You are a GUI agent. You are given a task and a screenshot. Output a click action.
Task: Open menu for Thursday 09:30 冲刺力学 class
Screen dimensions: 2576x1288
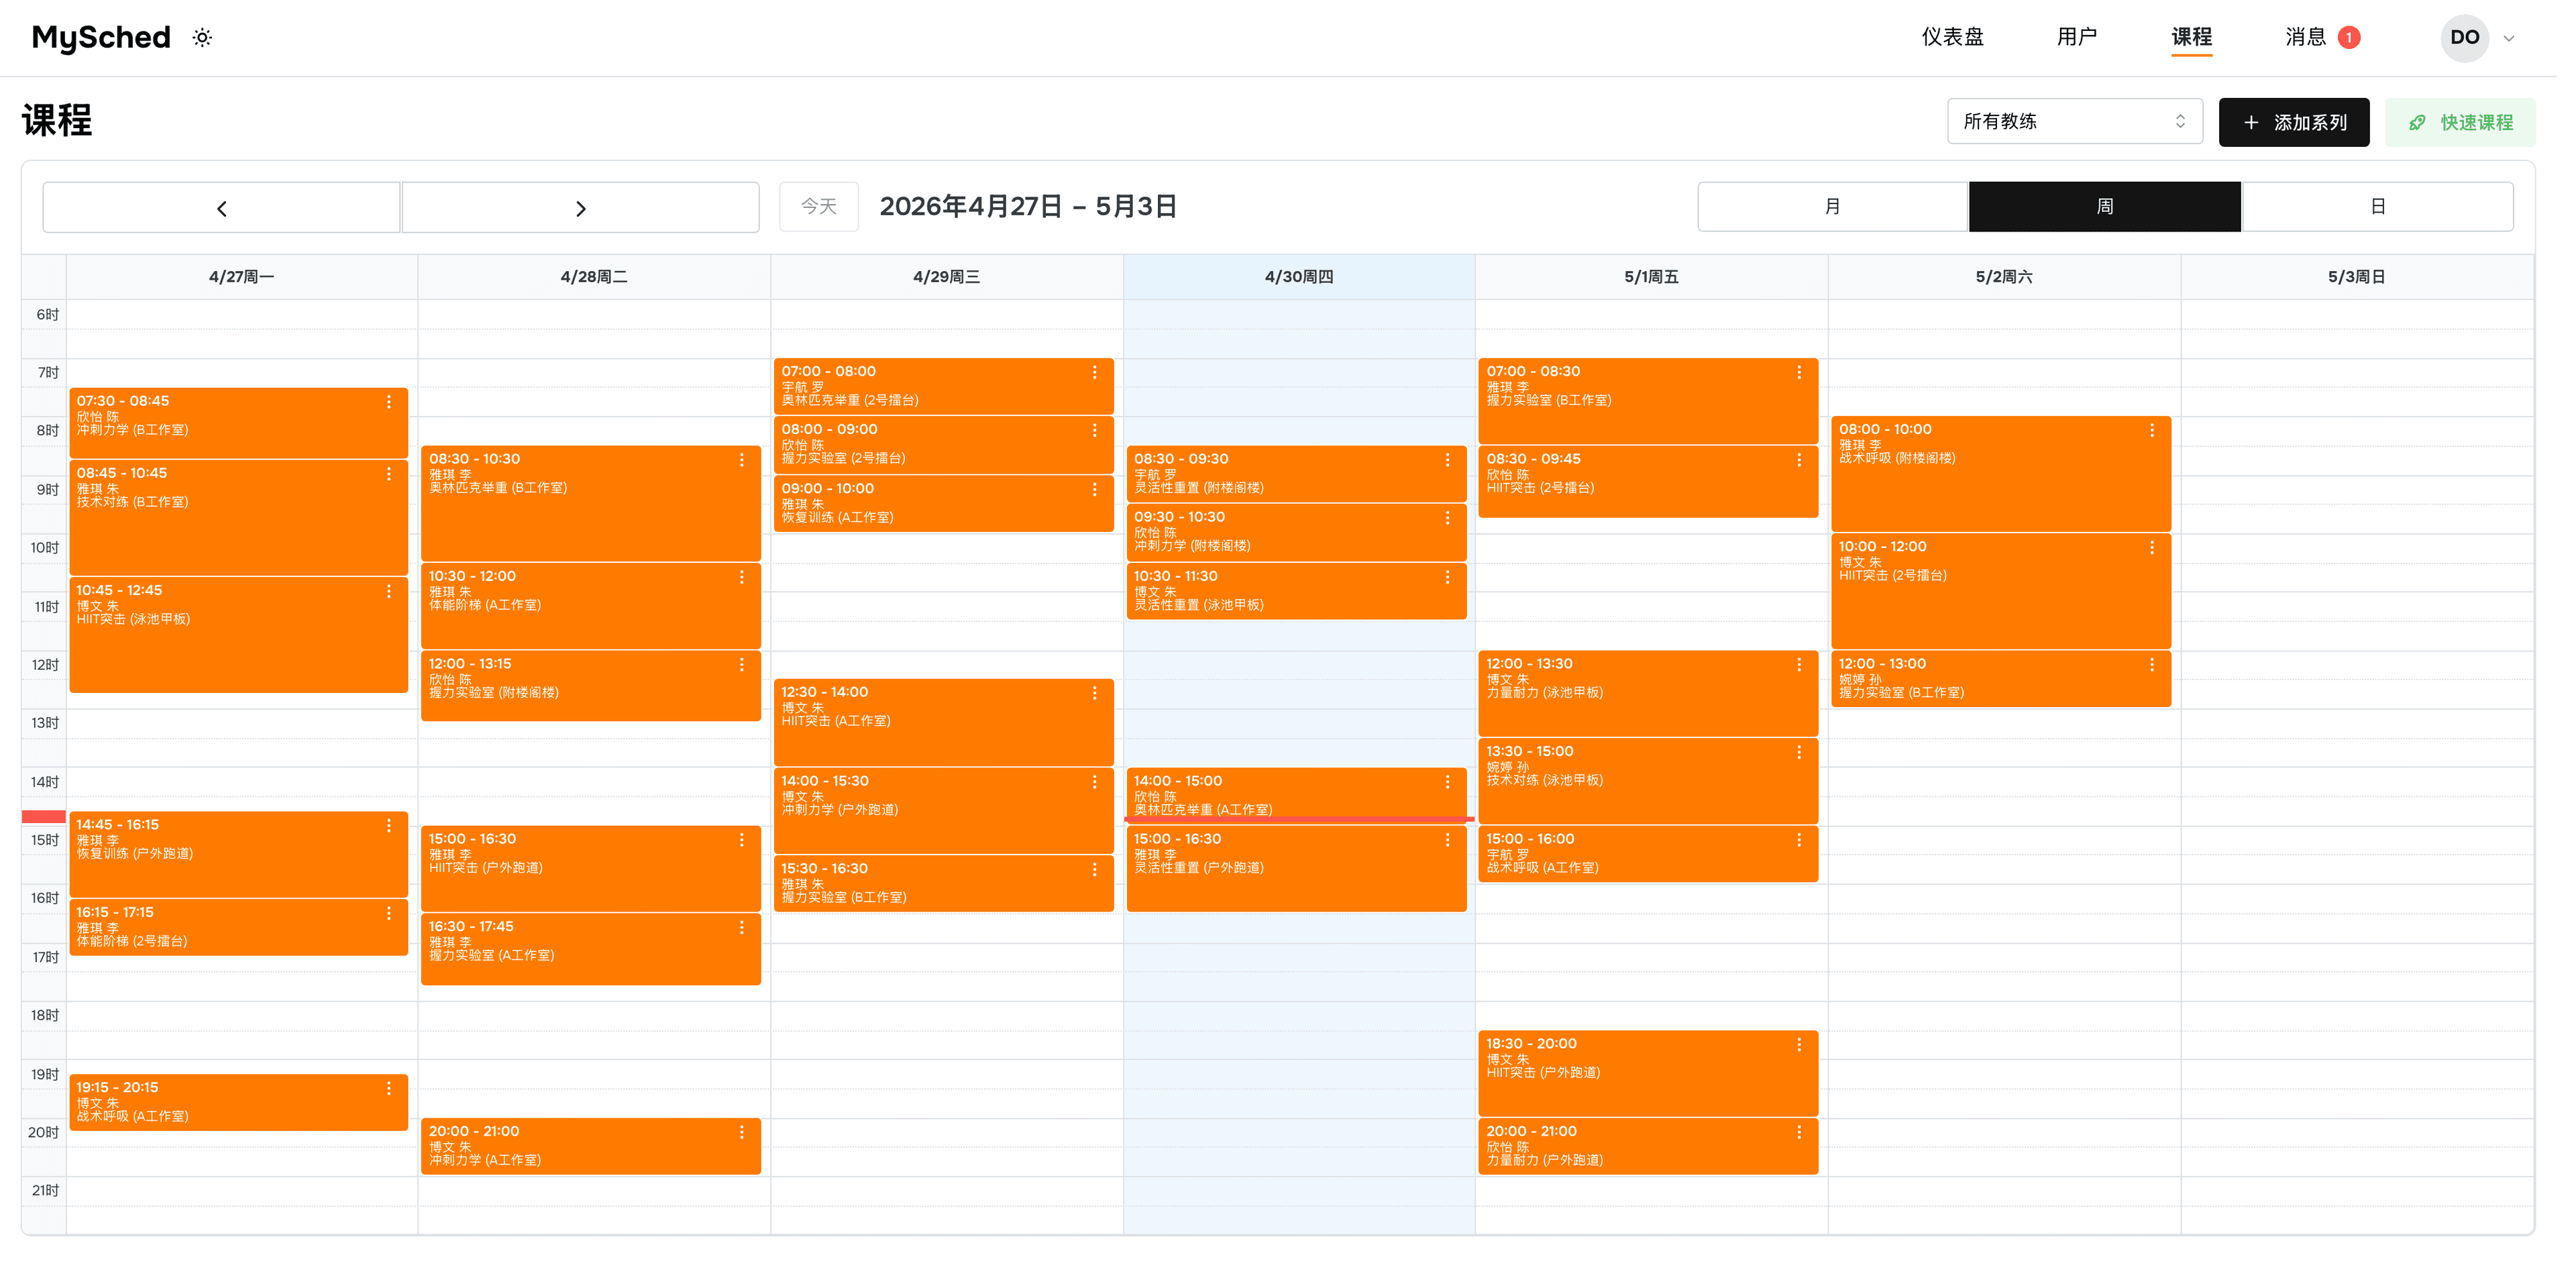tap(1448, 518)
